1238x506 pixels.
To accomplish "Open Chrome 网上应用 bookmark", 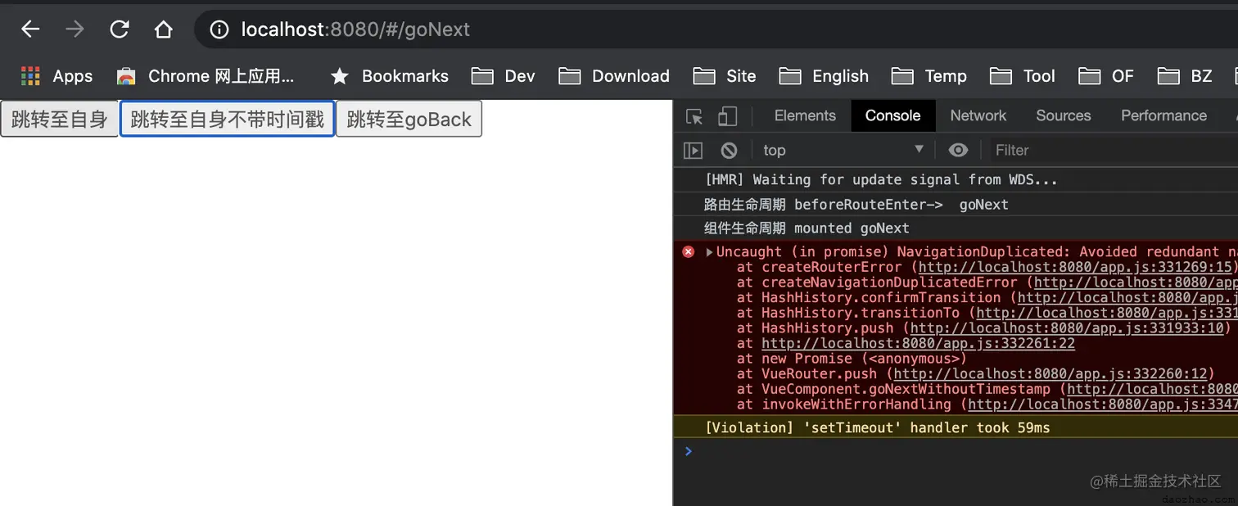I will tap(206, 76).
